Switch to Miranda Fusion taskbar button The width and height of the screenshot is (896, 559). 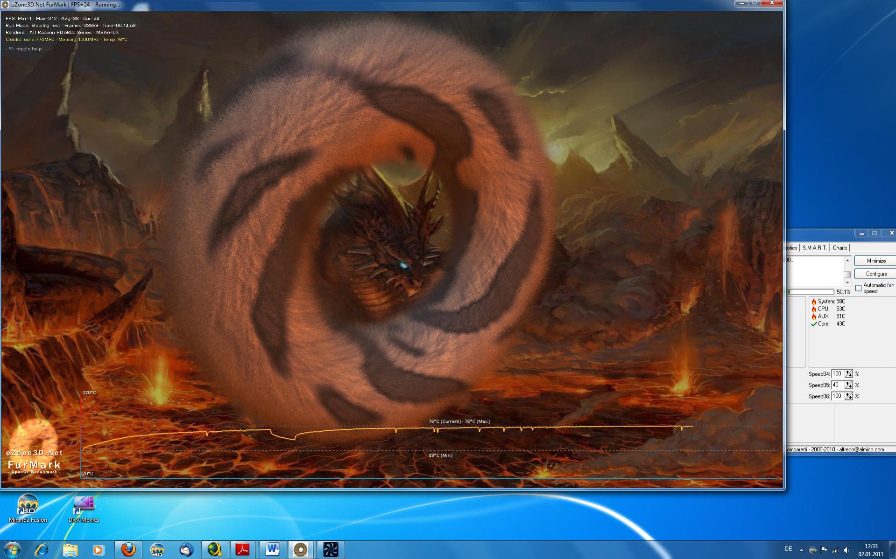coord(157,550)
